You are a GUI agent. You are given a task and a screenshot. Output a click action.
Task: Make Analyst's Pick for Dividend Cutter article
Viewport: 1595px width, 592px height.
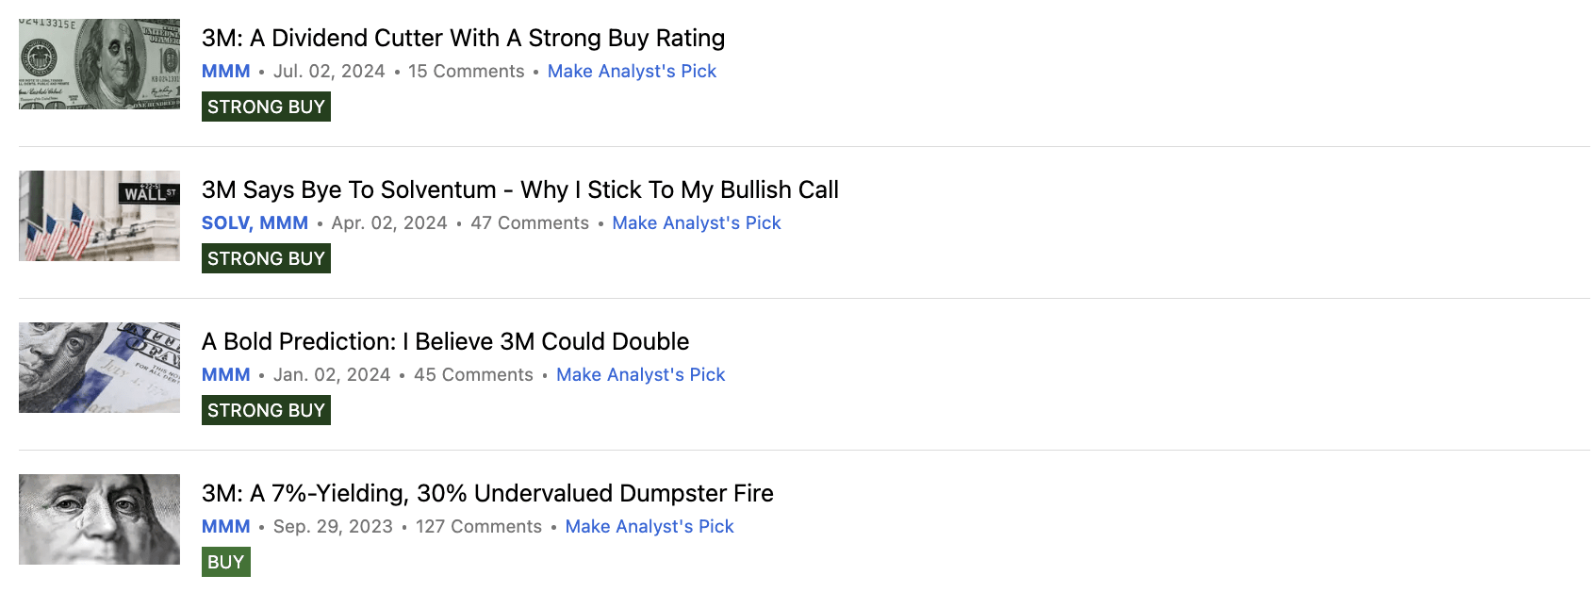(x=632, y=72)
